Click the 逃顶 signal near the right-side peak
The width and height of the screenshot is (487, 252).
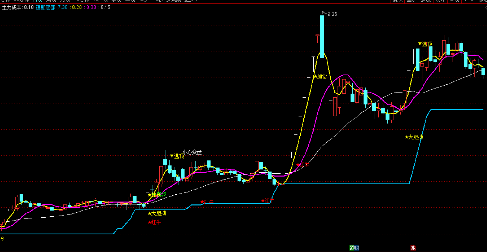tap(425, 44)
